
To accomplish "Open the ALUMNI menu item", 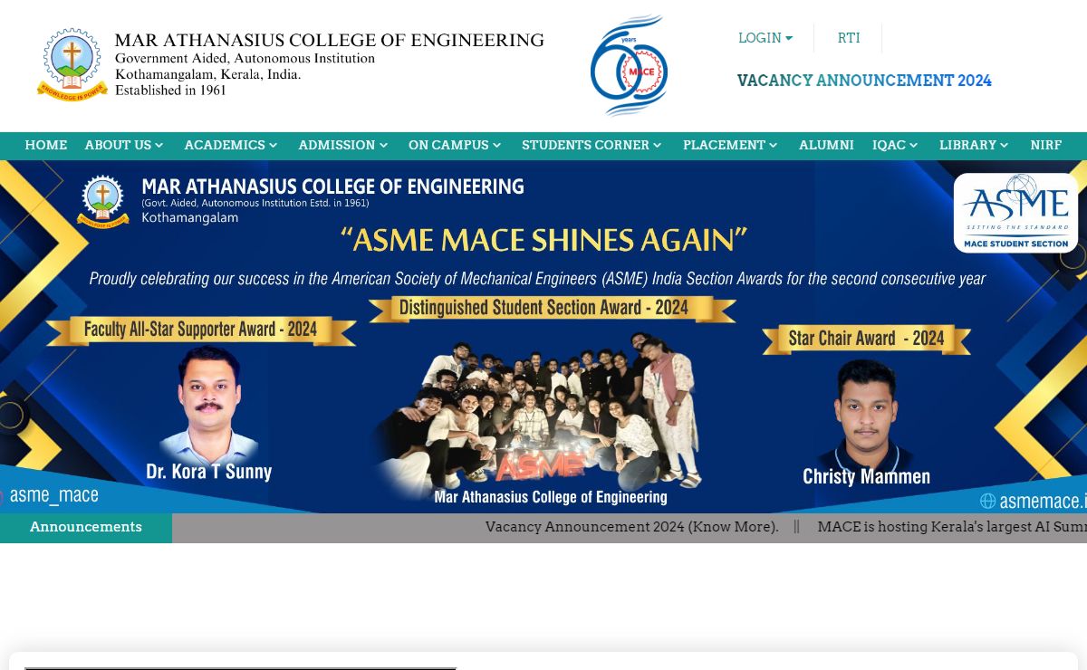I will click(x=826, y=145).
